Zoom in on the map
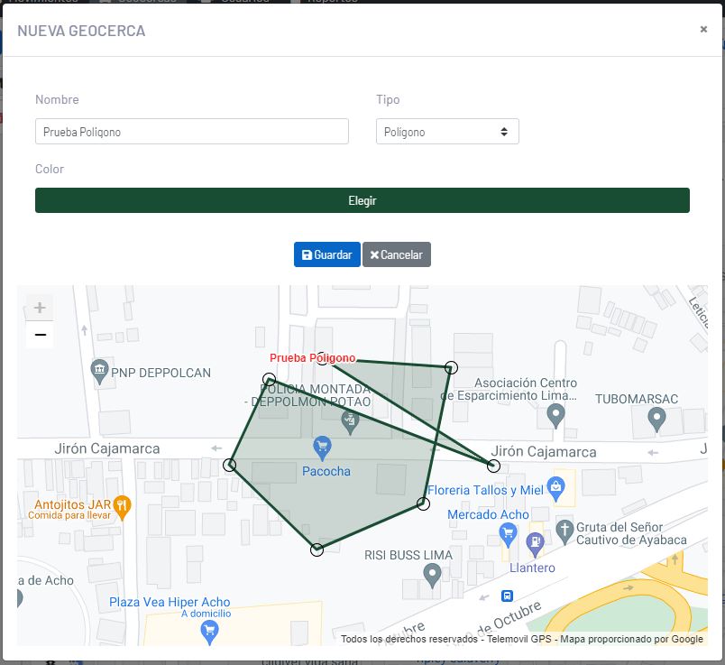Image resolution: width=725 pixels, height=665 pixels. [x=40, y=308]
